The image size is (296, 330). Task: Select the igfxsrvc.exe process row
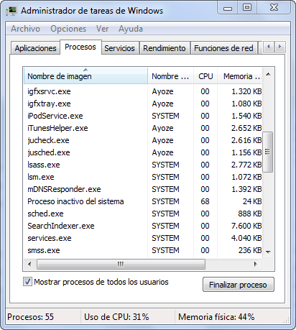click(143, 91)
